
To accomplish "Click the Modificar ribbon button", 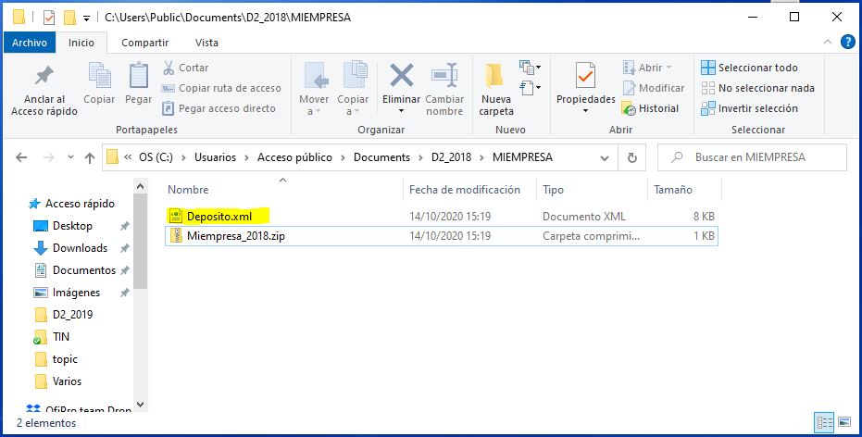I will [653, 88].
